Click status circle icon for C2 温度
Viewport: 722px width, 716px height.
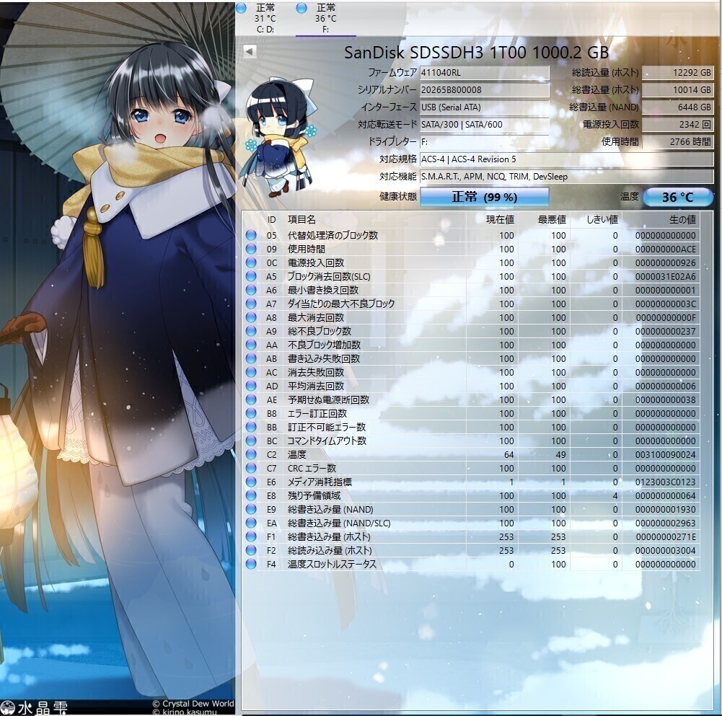point(251,454)
